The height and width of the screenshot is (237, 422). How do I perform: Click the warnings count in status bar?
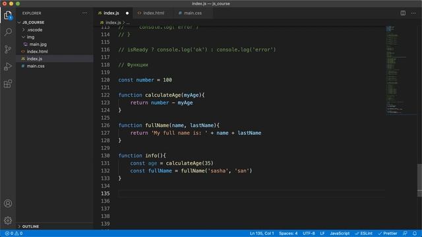click(x=18, y=233)
